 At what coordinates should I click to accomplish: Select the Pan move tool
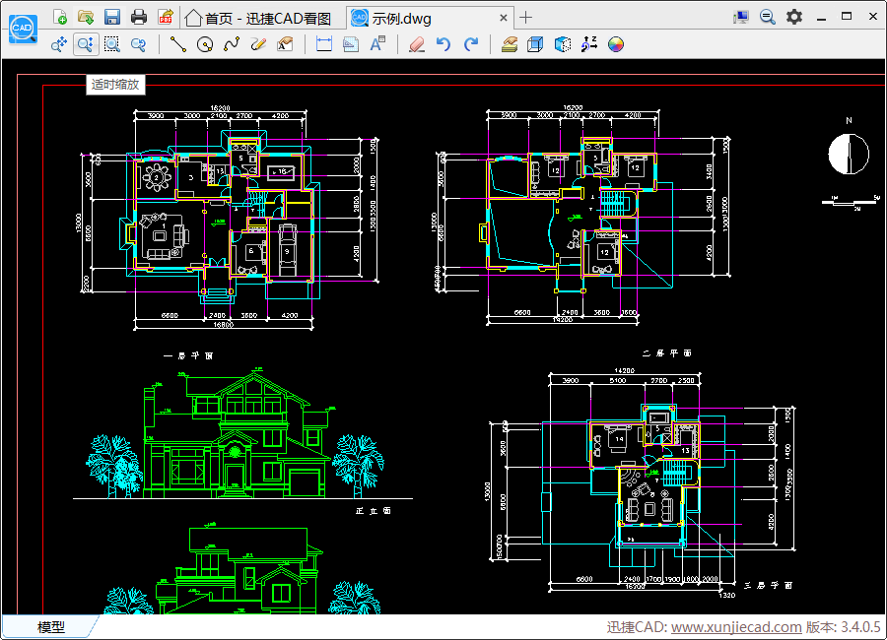(59, 44)
